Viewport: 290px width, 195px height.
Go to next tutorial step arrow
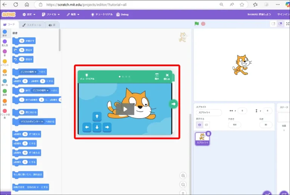pyautogui.click(x=173, y=104)
